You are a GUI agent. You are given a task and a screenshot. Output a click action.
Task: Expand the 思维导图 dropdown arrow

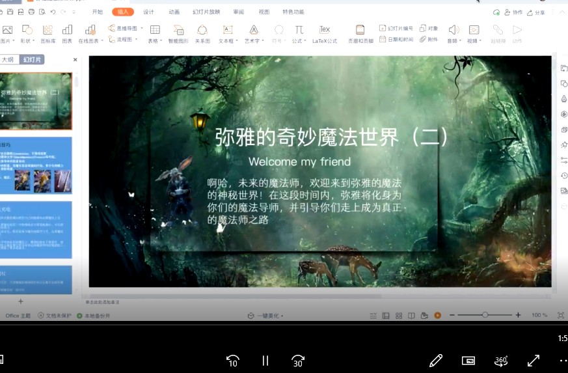tap(142, 28)
